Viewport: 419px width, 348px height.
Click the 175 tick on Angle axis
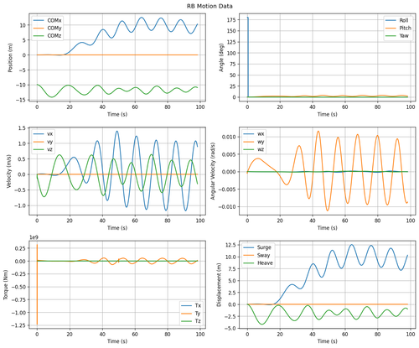click(x=232, y=20)
